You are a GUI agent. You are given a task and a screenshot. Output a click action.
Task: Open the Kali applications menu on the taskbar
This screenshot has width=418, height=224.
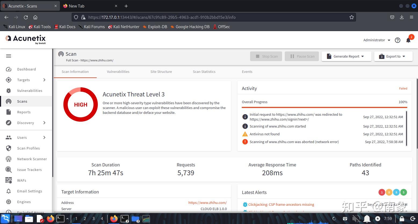click(5, 219)
